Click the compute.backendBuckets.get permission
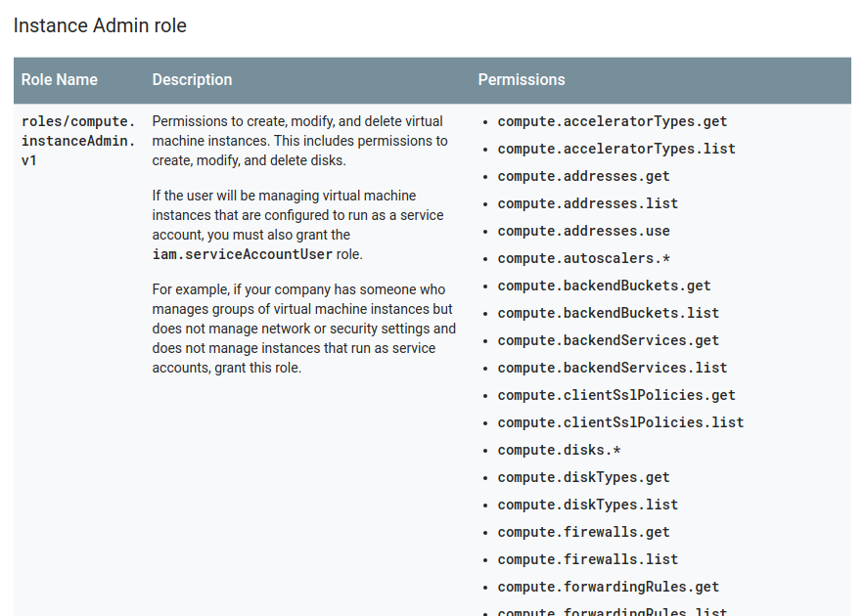Screen dimensions: 865x616 click(604, 286)
